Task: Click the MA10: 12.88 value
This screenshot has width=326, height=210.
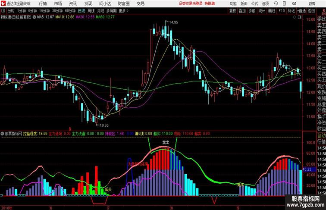Action: click(x=65, y=17)
